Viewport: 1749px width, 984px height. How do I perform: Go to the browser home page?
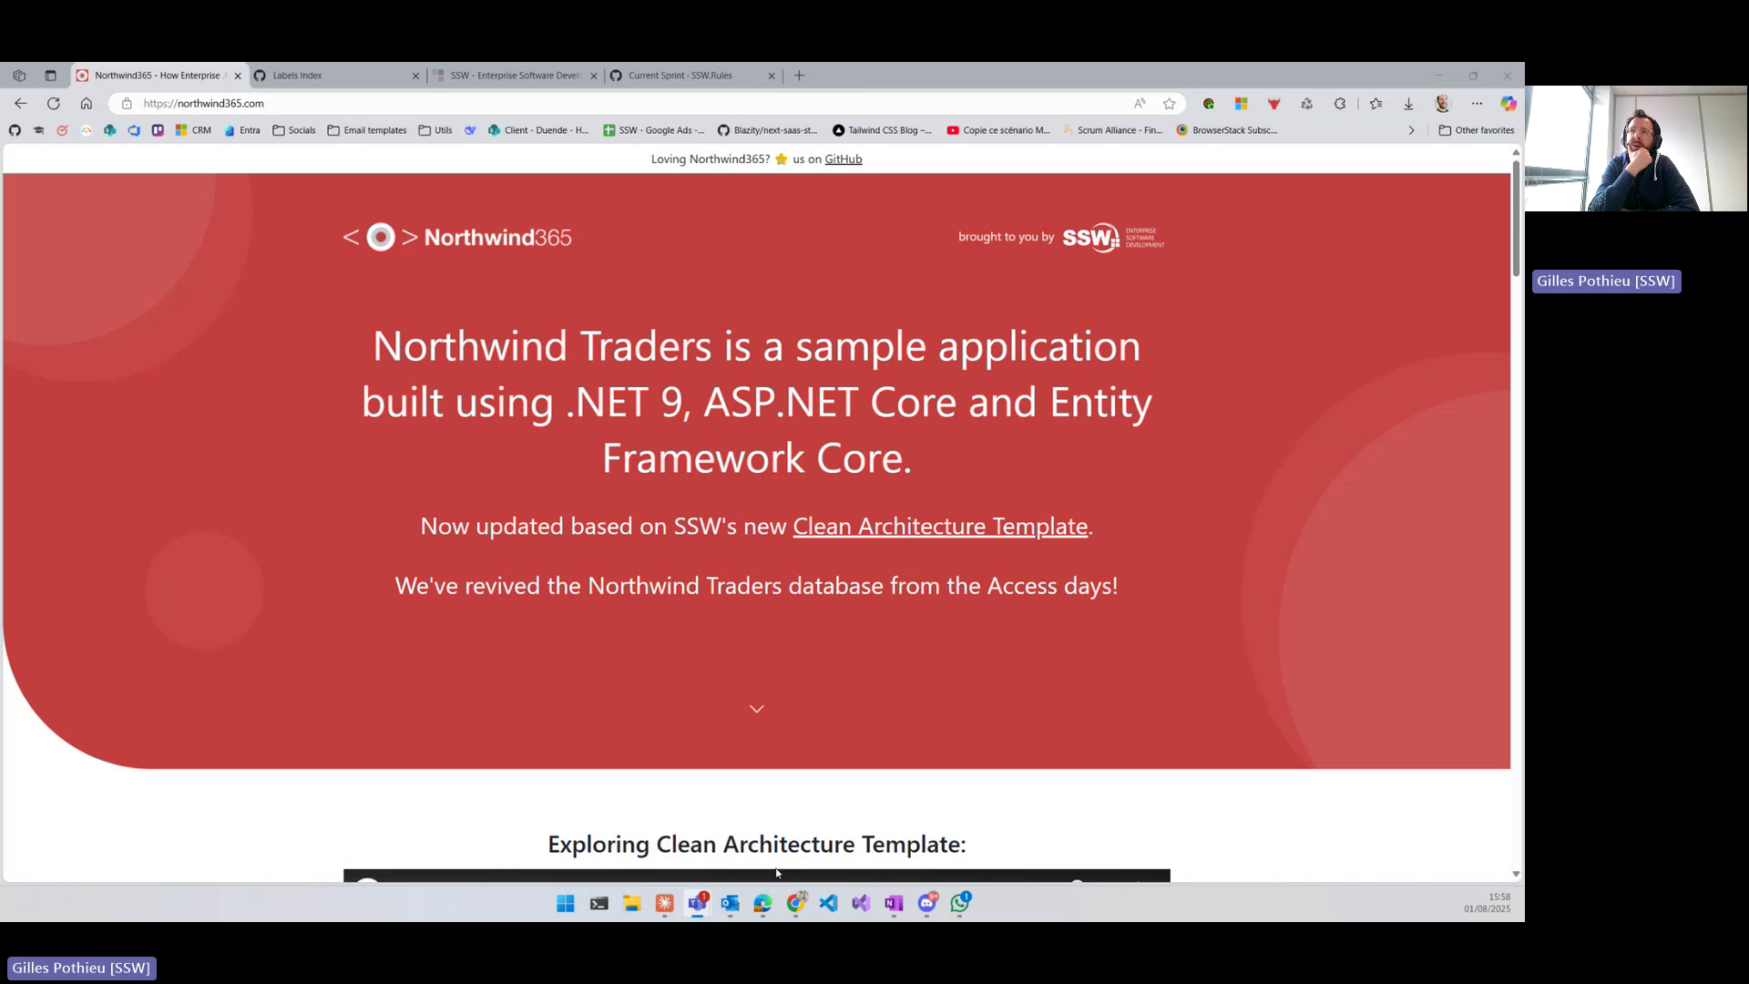[87, 103]
